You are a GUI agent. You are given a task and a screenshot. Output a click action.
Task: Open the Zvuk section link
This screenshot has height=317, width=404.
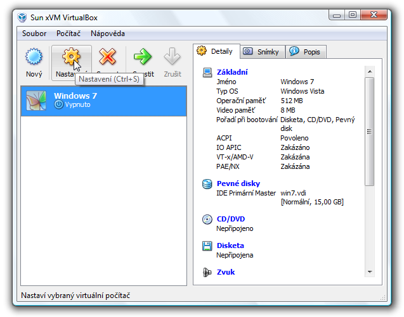[226, 272]
